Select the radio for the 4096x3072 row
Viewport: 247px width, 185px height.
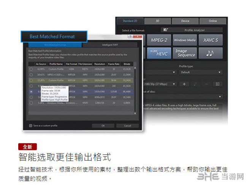[x=31, y=97]
